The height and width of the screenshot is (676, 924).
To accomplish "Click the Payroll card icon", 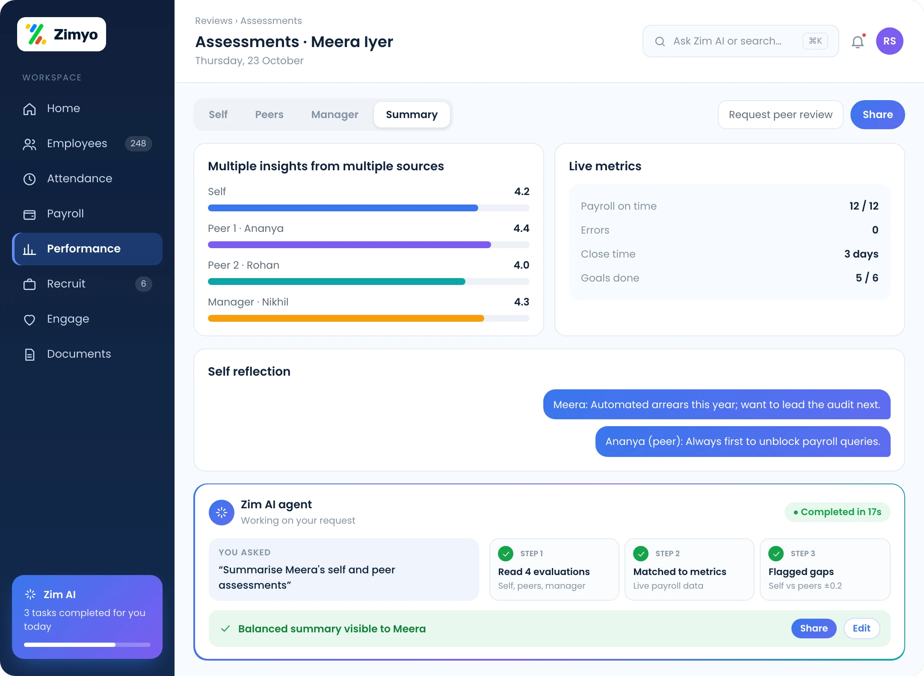I will (x=30, y=214).
